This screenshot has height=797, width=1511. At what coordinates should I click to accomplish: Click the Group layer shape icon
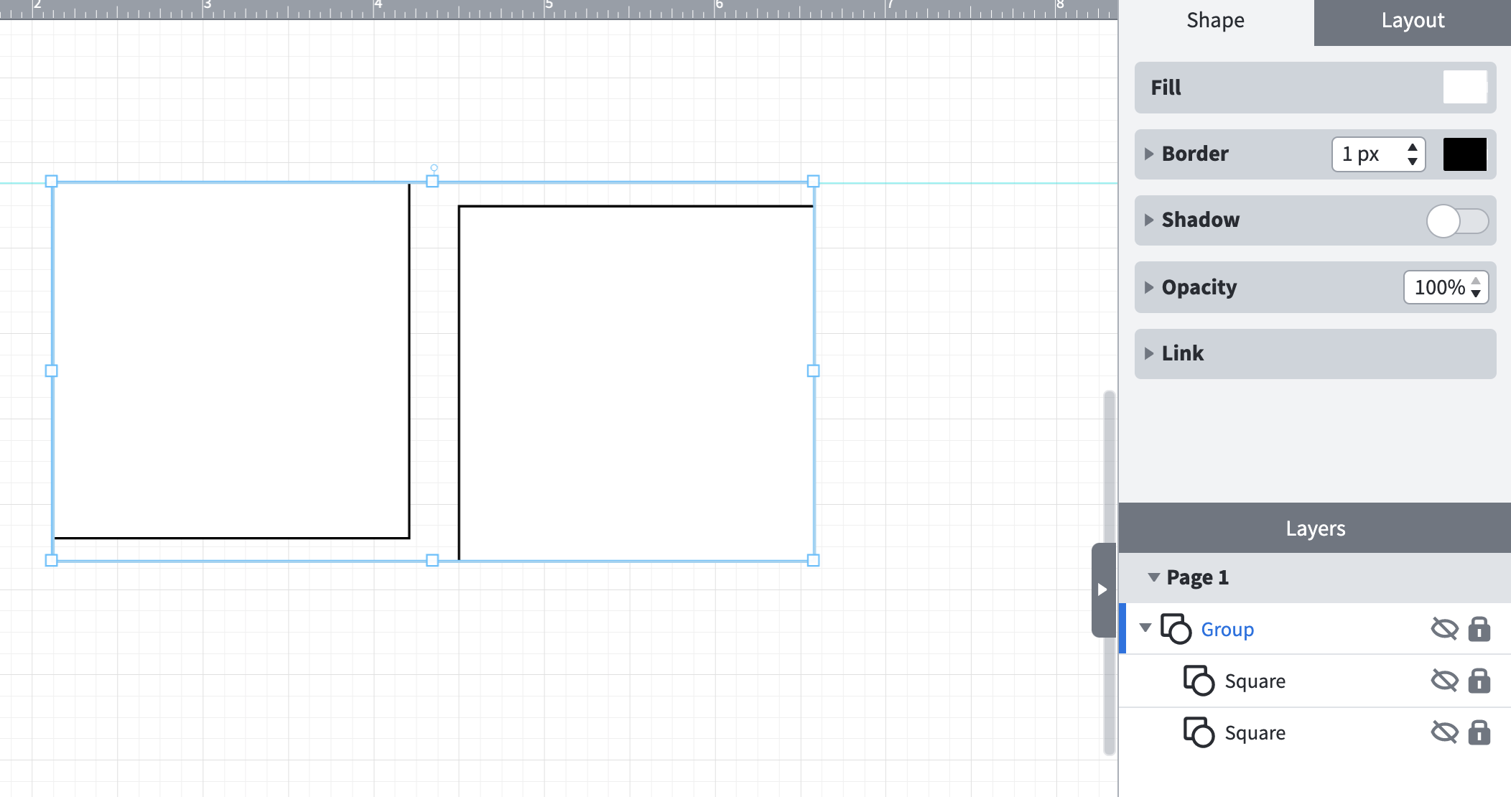1176,629
